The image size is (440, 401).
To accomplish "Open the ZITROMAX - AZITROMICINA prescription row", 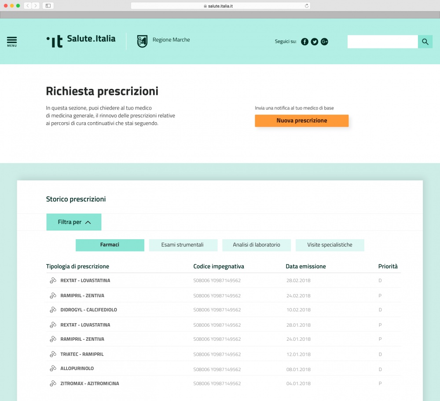I will pyautogui.click(x=90, y=383).
